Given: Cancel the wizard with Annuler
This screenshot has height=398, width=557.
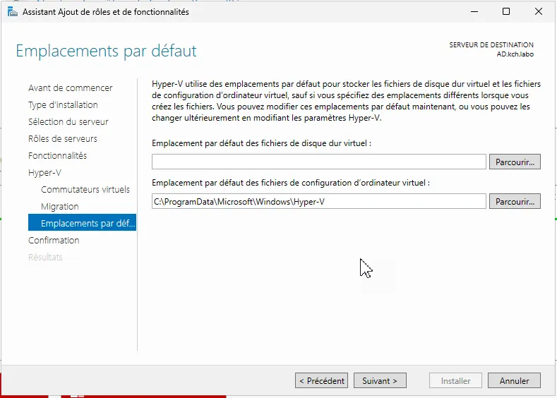Looking at the screenshot, I should click(x=514, y=380).
